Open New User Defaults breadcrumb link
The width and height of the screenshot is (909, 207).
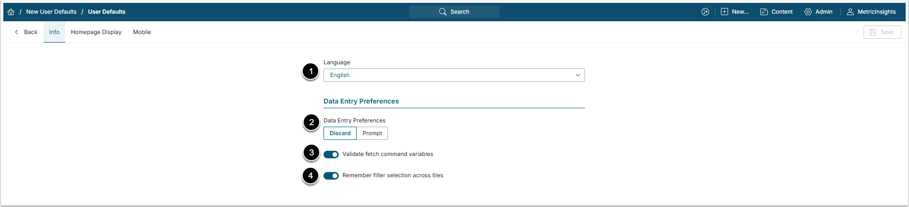pyautogui.click(x=51, y=12)
